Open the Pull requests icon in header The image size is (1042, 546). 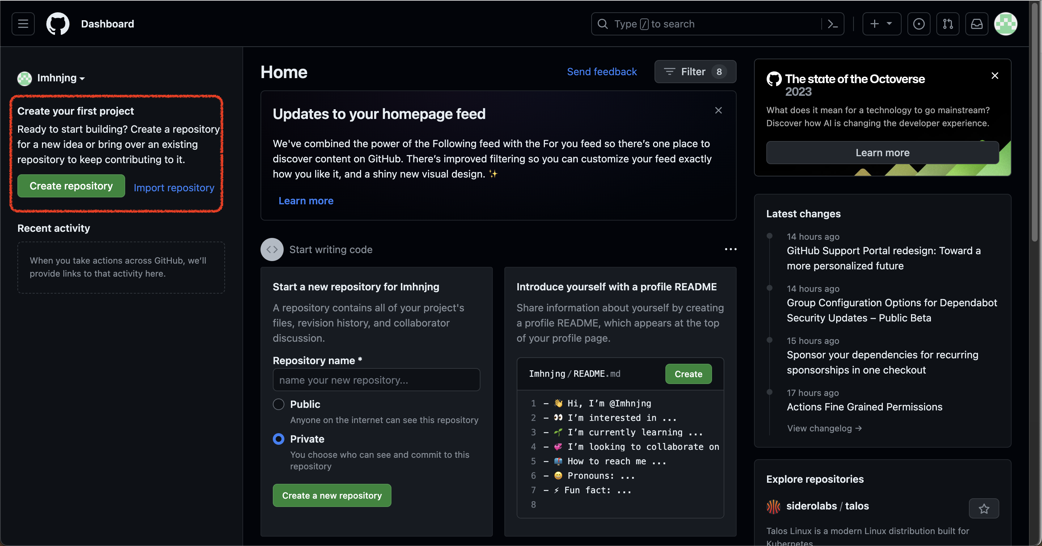pyautogui.click(x=948, y=24)
